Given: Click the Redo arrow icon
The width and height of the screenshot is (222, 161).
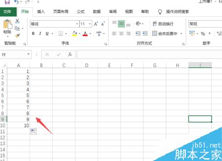Looking at the screenshot, I should pos(28,2).
